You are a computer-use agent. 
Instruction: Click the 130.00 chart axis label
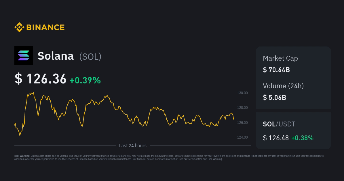click(242, 93)
